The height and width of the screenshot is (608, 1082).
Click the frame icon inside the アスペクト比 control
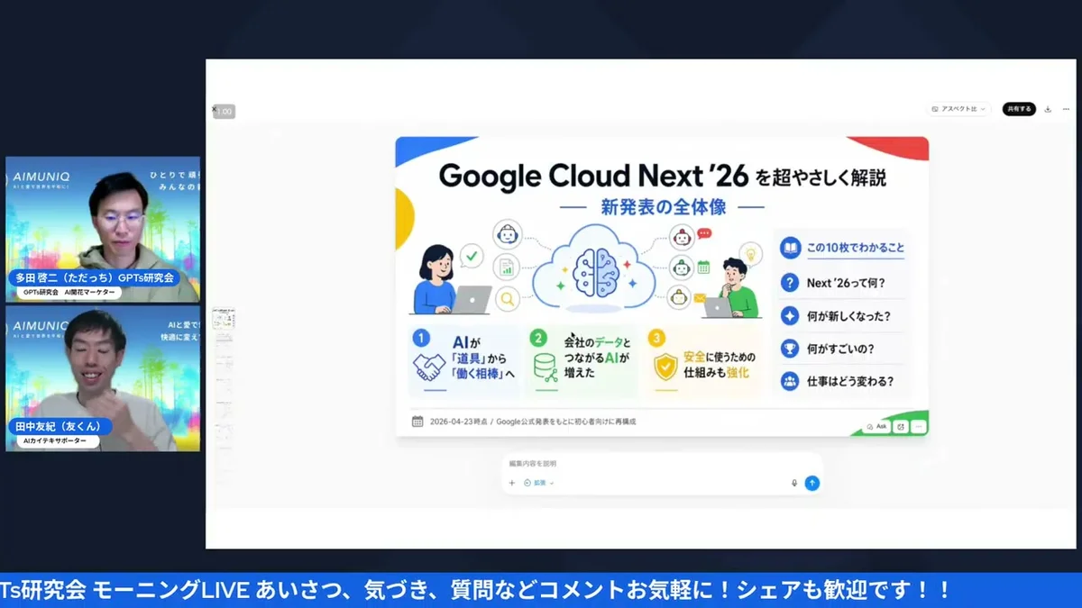point(935,108)
